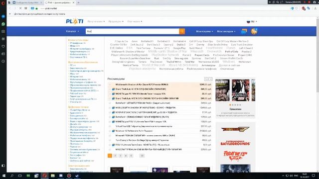Open the Battlefield 1 tag link
This screenshot has height=179, width=319.
[147, 41]
